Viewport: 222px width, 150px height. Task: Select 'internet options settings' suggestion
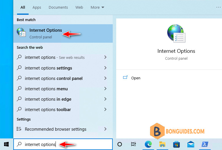coord(63,68)
